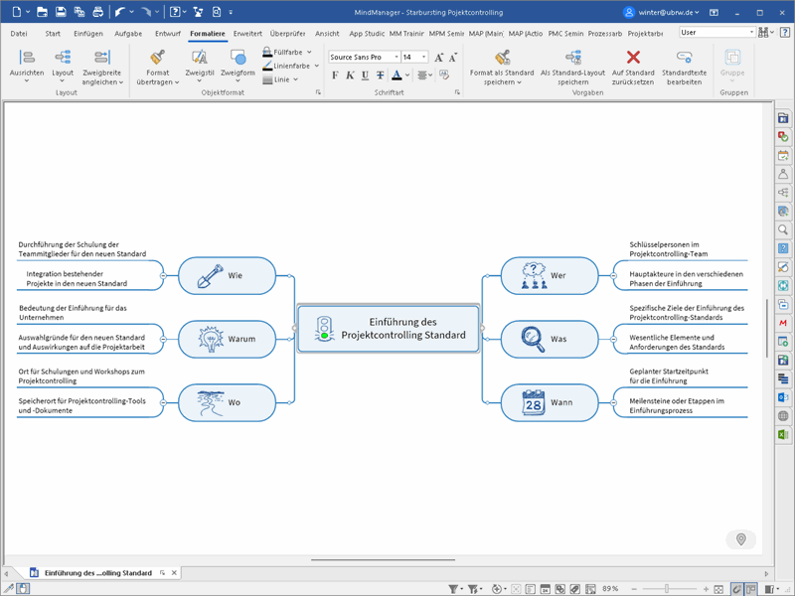Open Standardtexte bearbeiten
The image size is (795, 596).
click(684, 68)
